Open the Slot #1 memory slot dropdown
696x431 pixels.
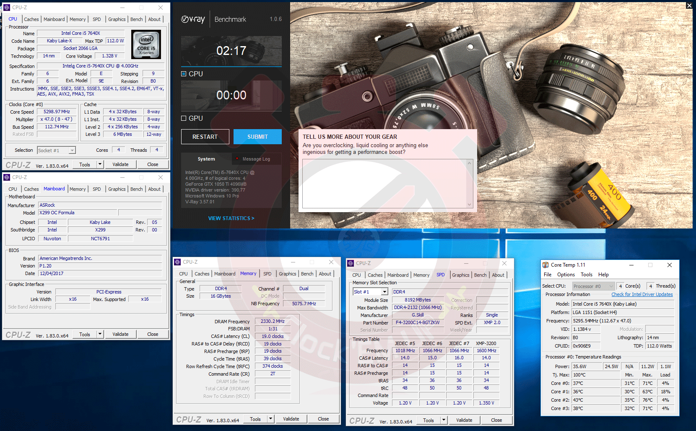384,292
